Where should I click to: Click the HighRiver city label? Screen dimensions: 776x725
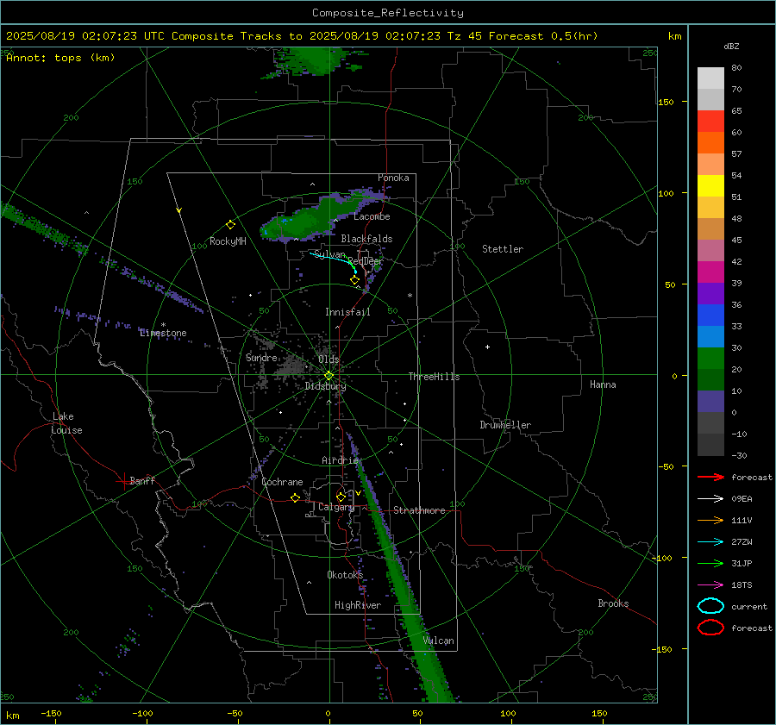coord(358,605)
